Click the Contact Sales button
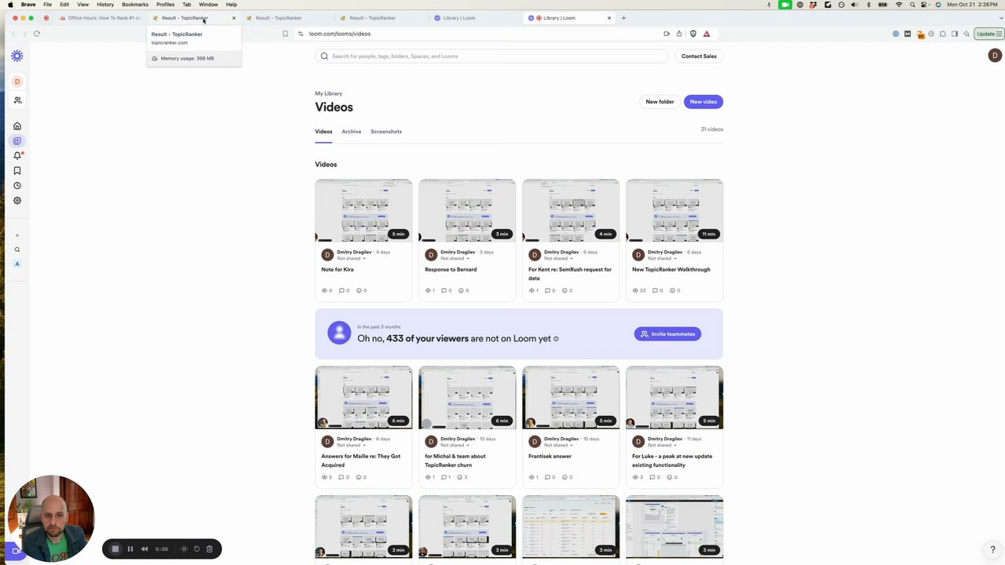 (699, 56)
